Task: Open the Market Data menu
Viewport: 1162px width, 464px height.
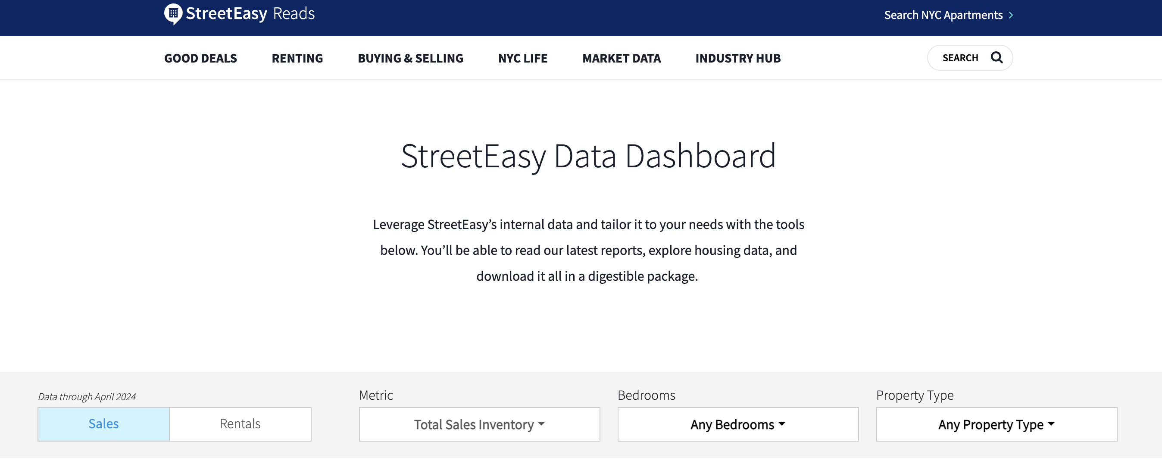Action: 622,58
